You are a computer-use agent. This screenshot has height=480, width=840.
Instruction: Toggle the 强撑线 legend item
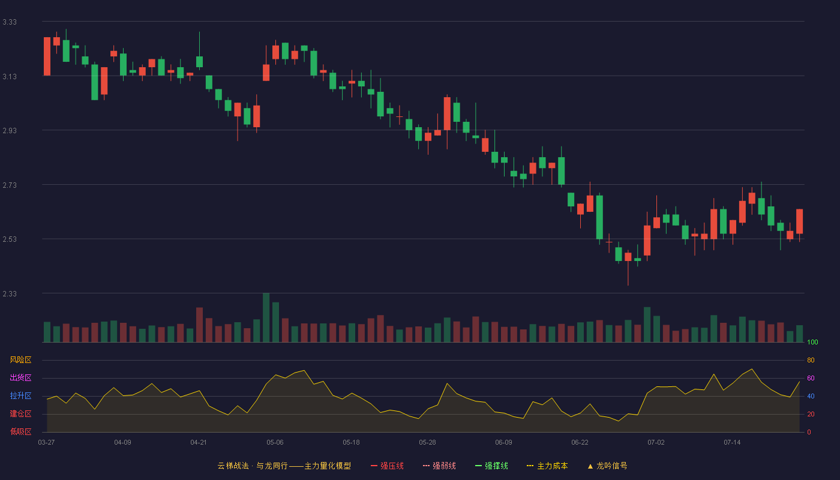(491, 466)
